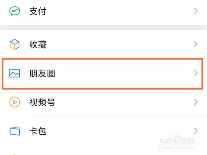Viewport: 207px width, 155px height.
Task: Select the 朋友圈 menu label
Action: click(42, 73)
